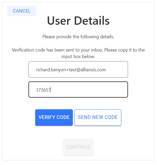Click the 'alliansis.com' domain in the email field
The image size is (157, 165).
(x=93, y=70)
